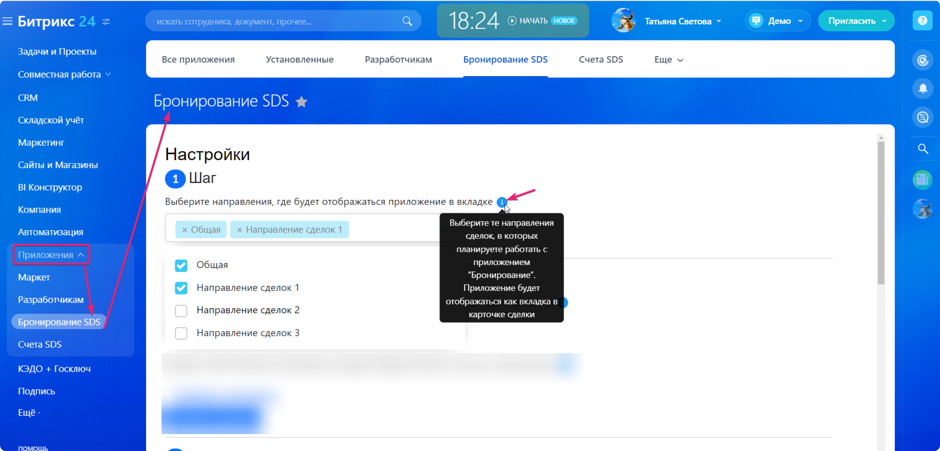
Task: Check Направление сделок 3 checkbox
Action: [181, 333]
